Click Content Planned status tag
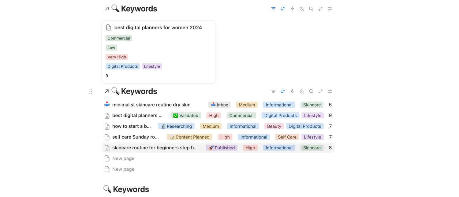The width and height of the screenshot is (459, 197). [189, 137]
